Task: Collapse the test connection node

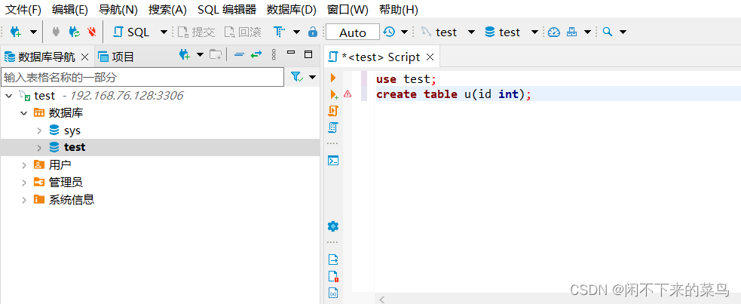Action: pyautogui.click(x=8, y=96)
